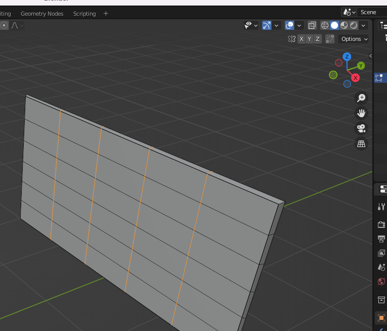
Task: Click the green Y axis on the navigation gizmo
Action: pyautogui.click(x=361, y=66)
